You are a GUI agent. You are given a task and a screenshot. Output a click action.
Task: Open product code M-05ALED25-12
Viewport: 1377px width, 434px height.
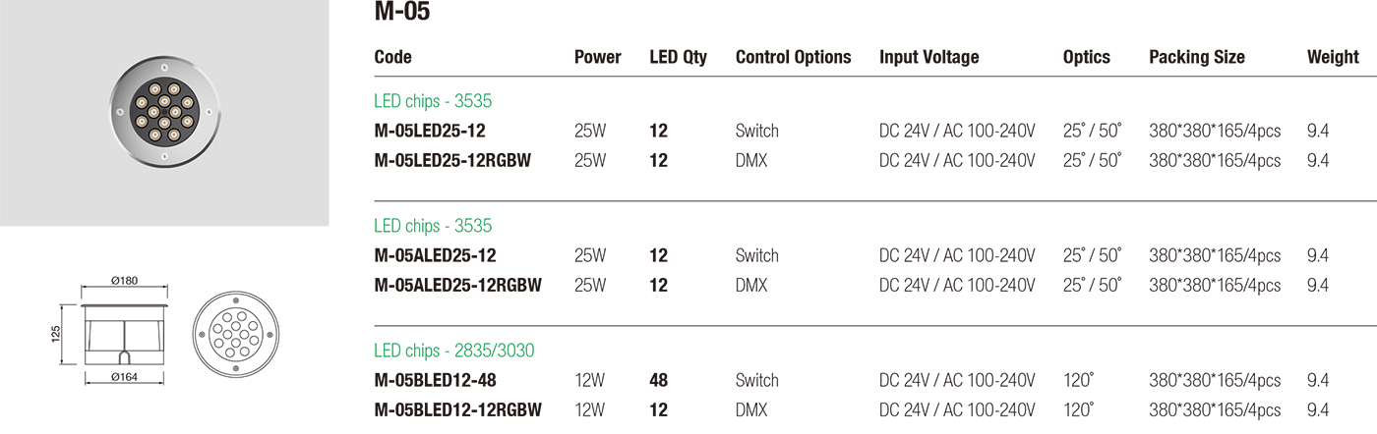[435, 255]
